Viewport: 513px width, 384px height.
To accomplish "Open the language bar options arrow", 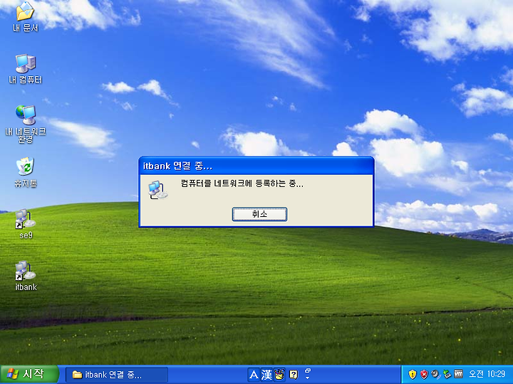I will pyautogui.click(x=308, y=378).
